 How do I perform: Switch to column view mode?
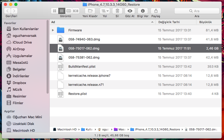pyautogui.click(x=69, y=11)
